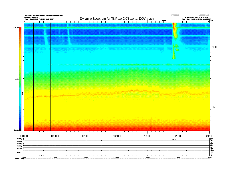Click the small 12:00 label under the lower panel
Image resolution: width=226 pixels, height=175 pixels.
coord(117,157)
